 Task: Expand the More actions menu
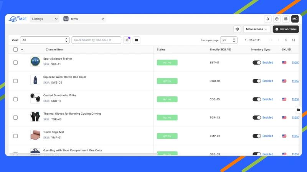coord(257,29)
